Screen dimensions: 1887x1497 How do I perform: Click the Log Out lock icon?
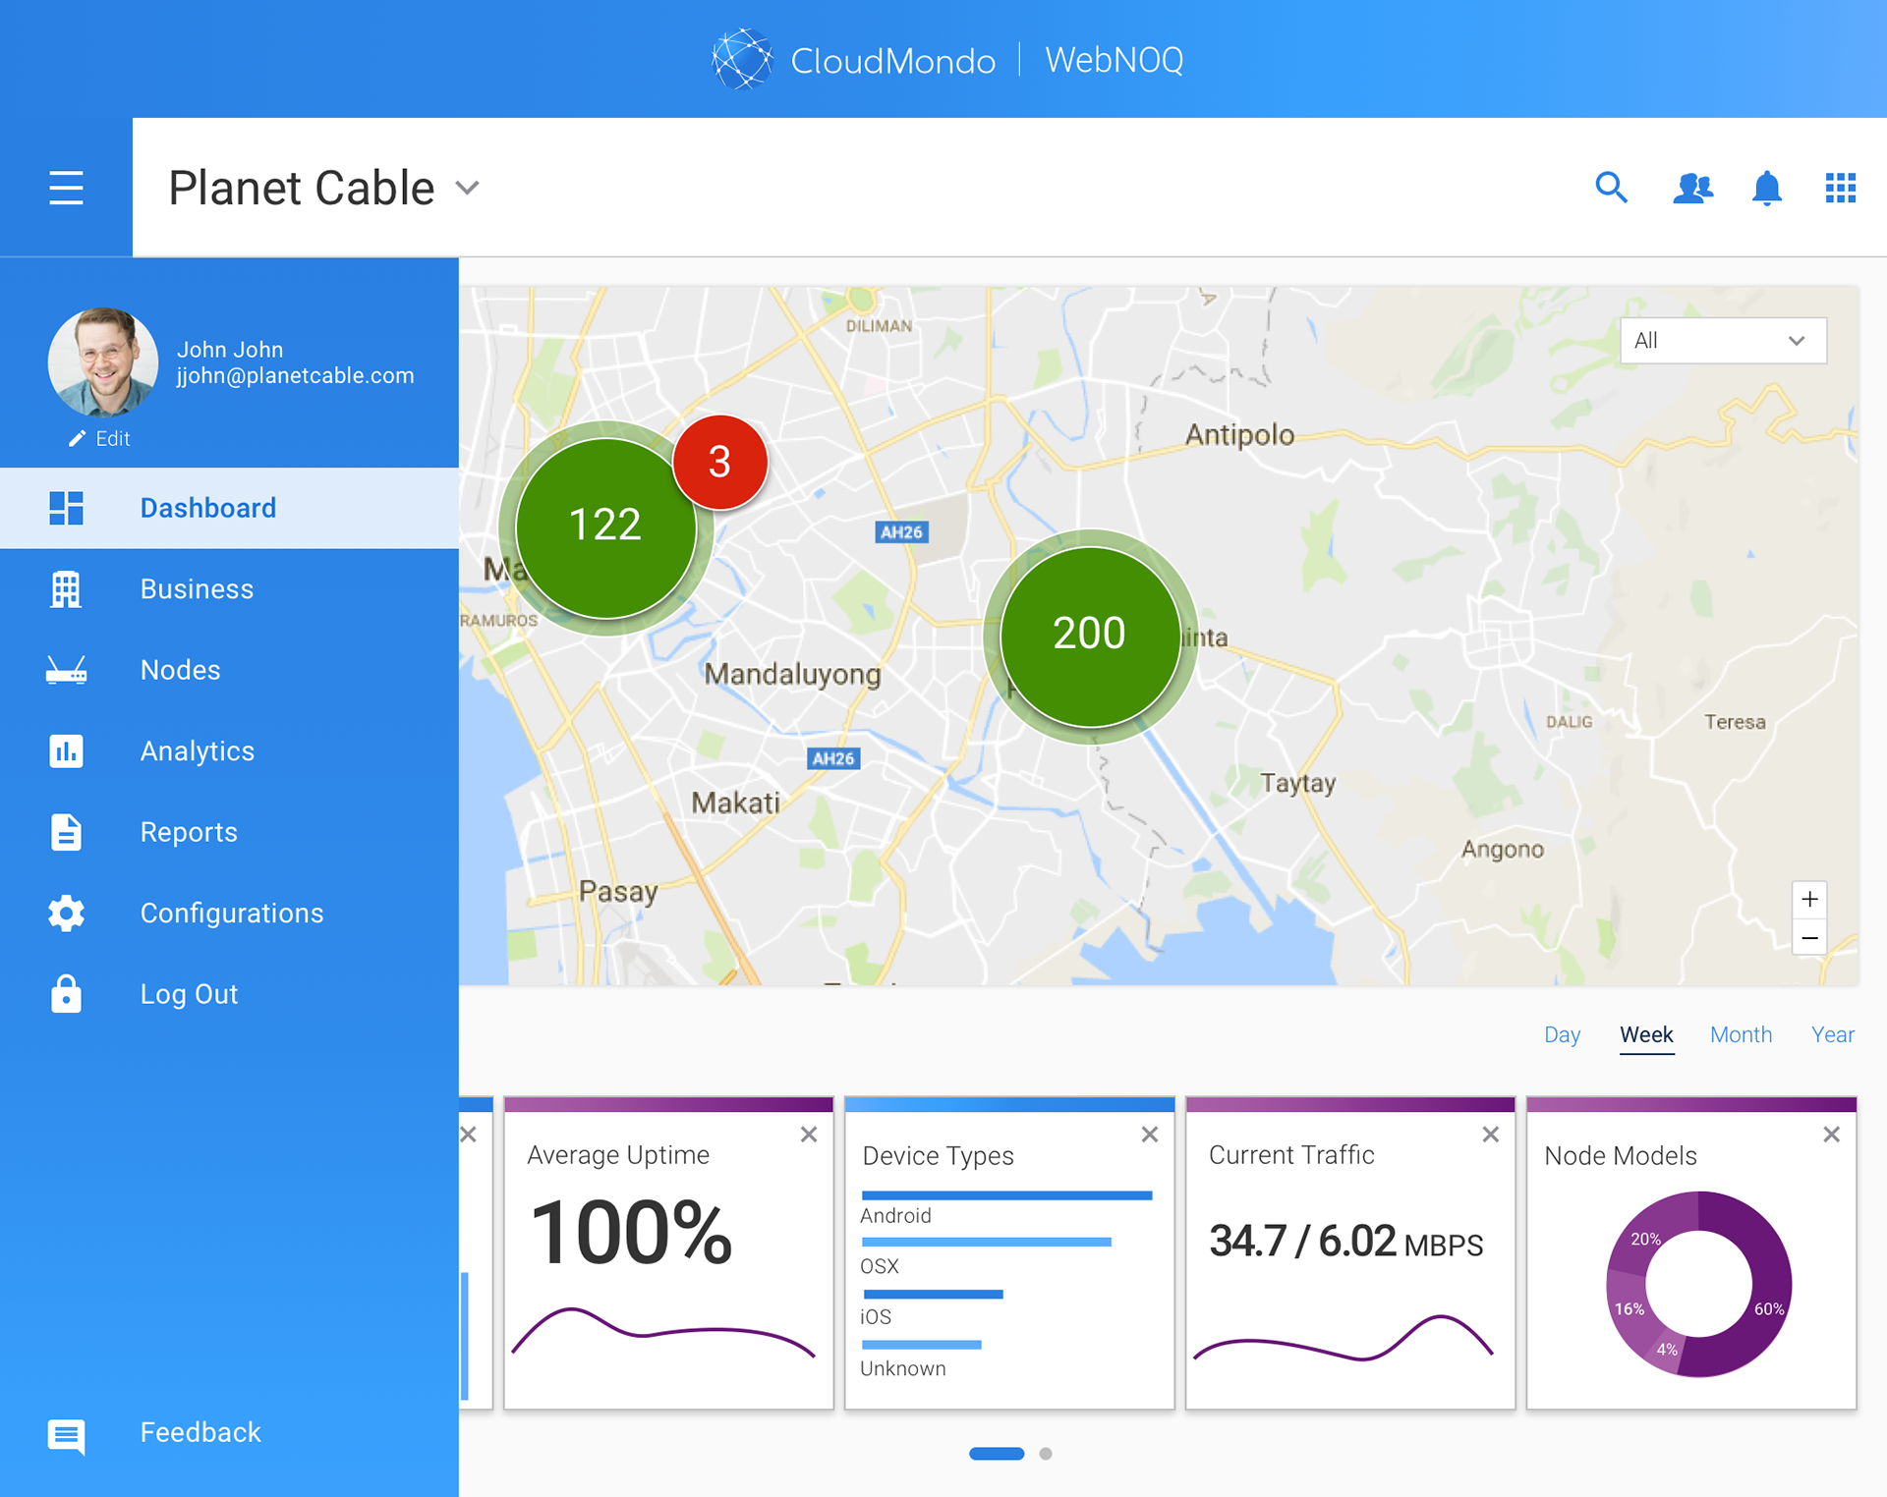[x=66, y=994]
